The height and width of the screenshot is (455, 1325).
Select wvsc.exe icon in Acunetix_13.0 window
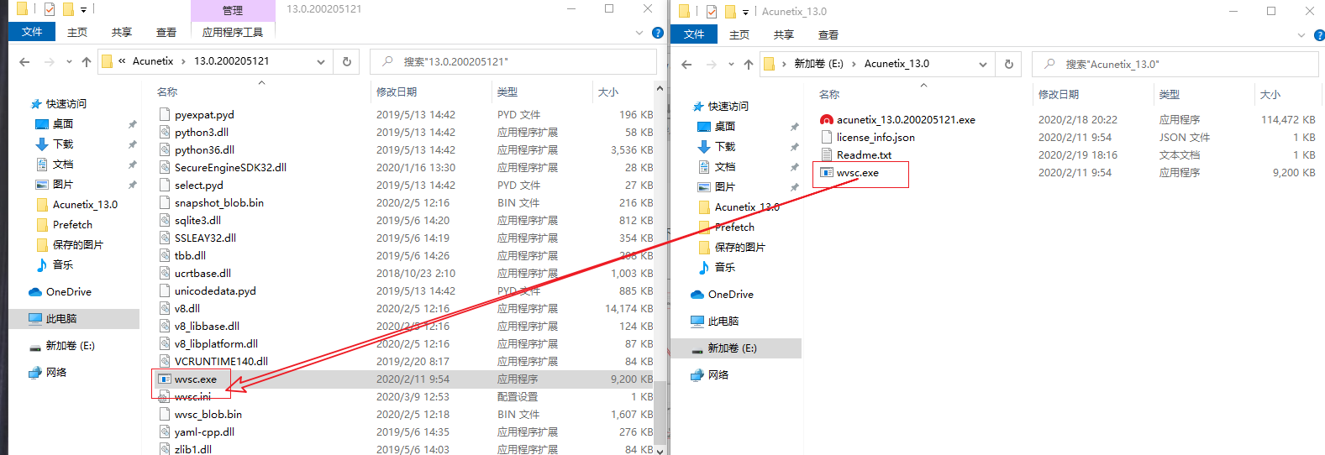click(x=827, y=172)
